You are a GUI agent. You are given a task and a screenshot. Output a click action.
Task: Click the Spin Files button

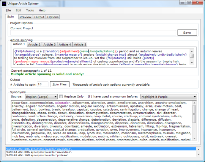60,84
